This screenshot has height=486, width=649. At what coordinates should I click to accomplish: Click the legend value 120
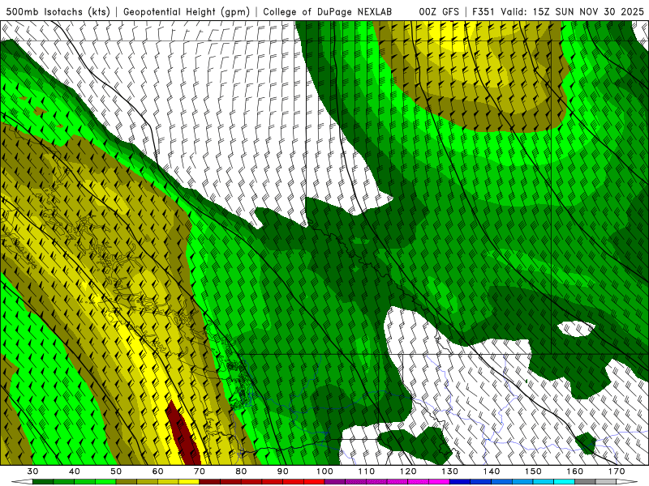point(408,471)
